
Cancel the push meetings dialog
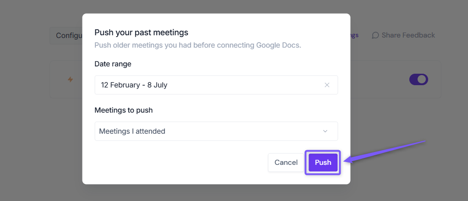click(x=286, y=163)
